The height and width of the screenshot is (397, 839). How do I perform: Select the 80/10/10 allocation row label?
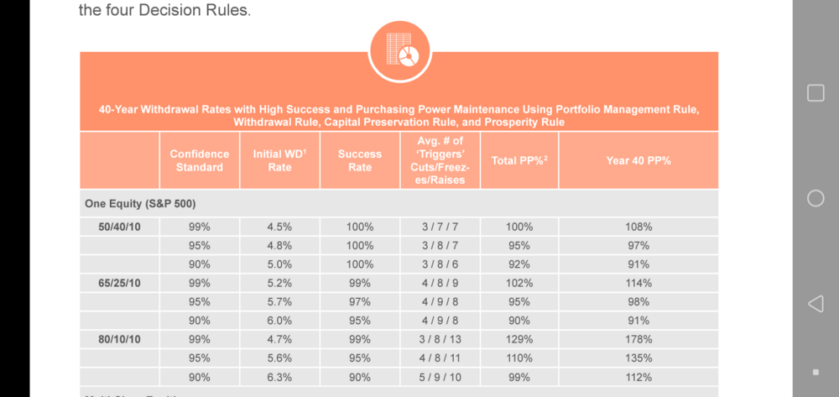(119, 339)
